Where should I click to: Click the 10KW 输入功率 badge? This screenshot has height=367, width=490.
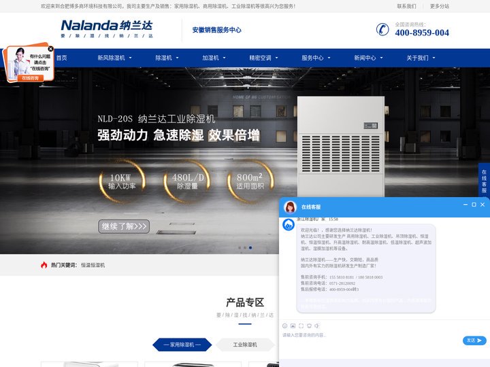(x=122, y=181)
